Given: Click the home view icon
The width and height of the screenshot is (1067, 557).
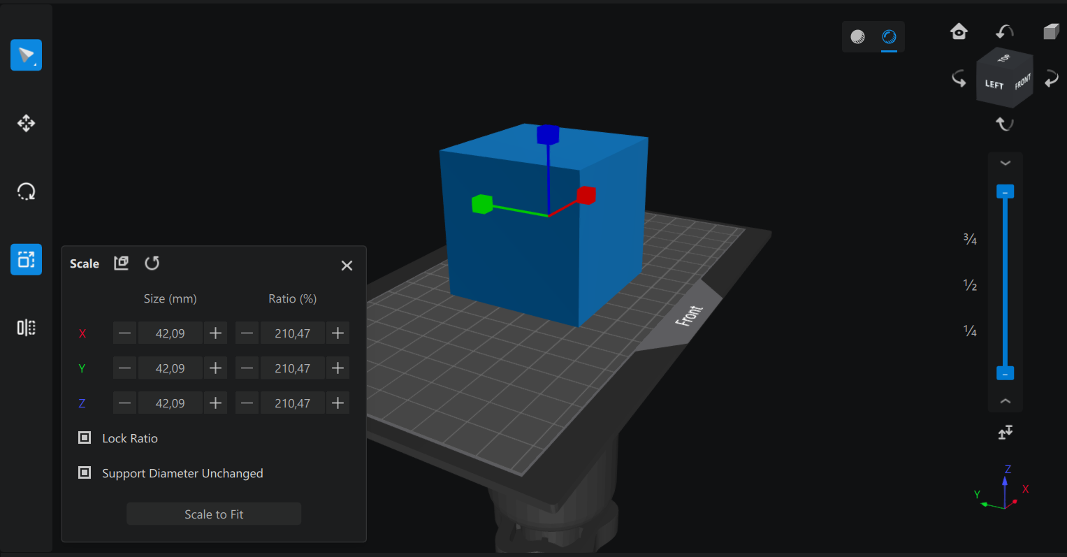Looking at the screenshot, I should tap(959, 31).
